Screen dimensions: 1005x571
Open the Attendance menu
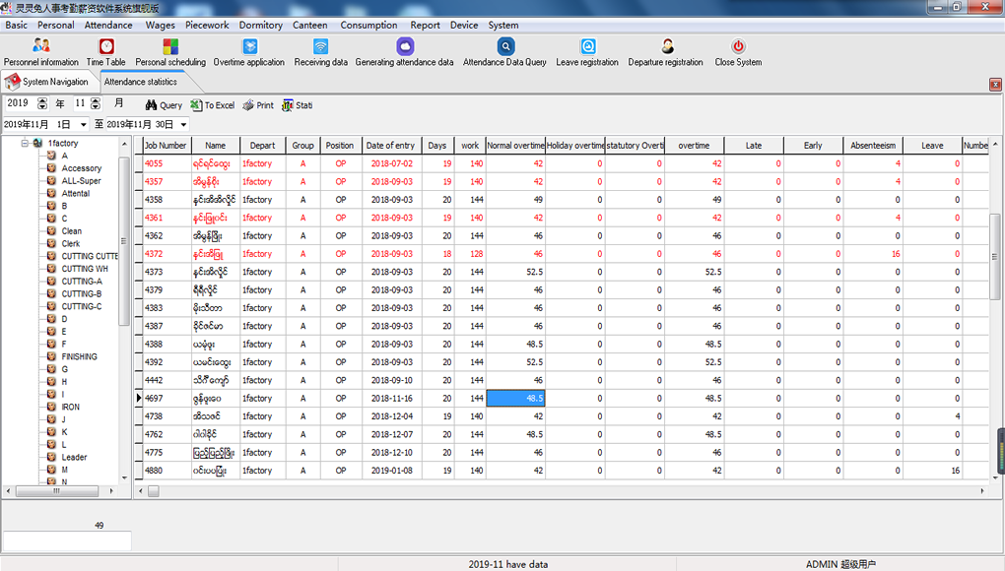108,25
